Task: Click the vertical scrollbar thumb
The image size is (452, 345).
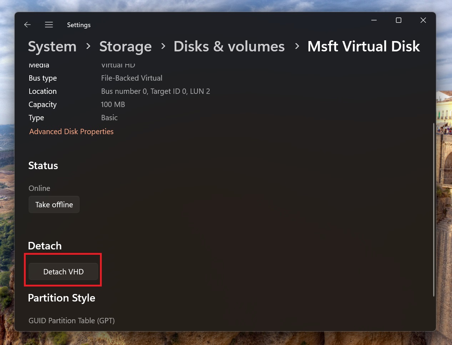Action: (x=433, y=210)
